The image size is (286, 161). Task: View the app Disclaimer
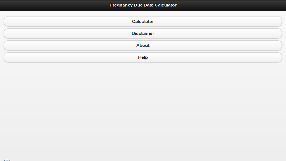tap(143, 34)
